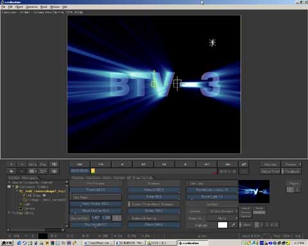Viewport: 308px width, 246px height.
Task: Play the clip forward
Action: 185,164
